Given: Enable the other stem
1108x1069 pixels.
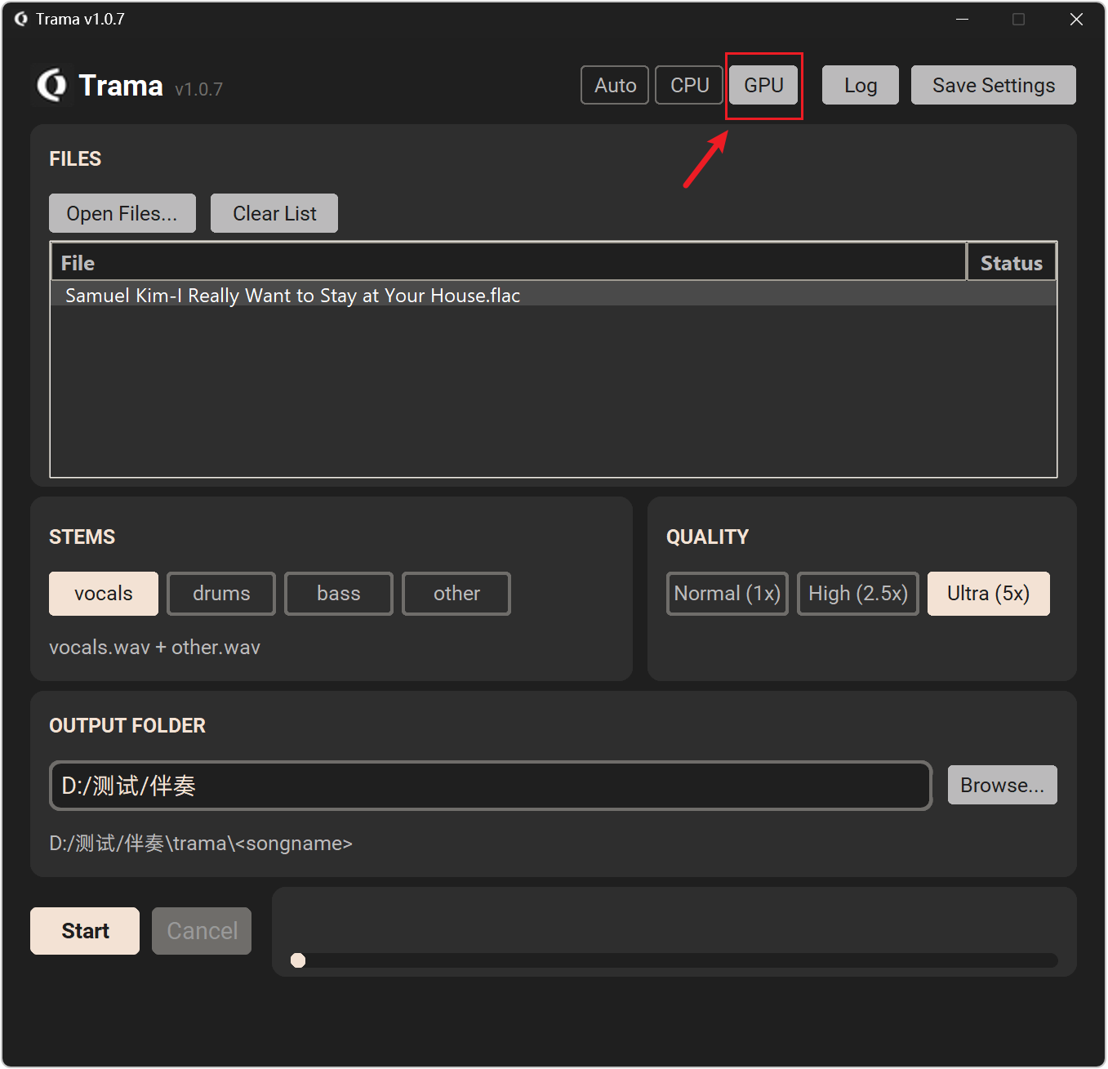Looking at the screenshot, I should point(456,594).
